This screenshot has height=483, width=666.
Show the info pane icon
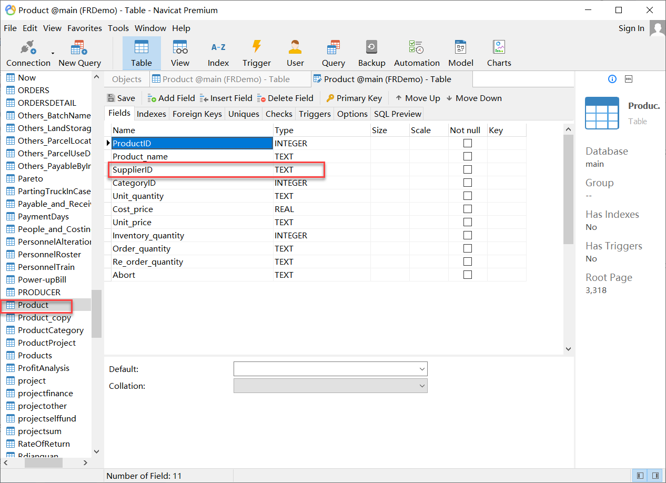coord(612,79)
